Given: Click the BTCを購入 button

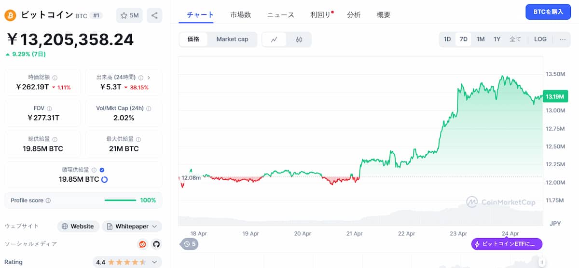Looking at the screenshot, I should point(548,12).
